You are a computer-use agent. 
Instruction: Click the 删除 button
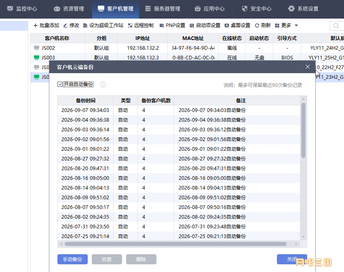pyautogui.click(x=141, y=259)
